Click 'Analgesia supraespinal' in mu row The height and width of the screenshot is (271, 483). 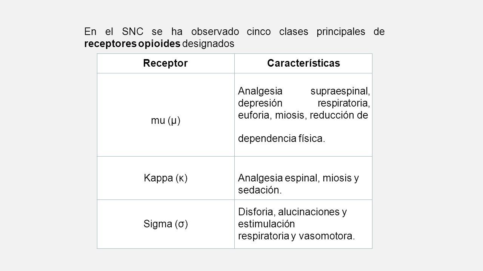(x=304, y=91)
